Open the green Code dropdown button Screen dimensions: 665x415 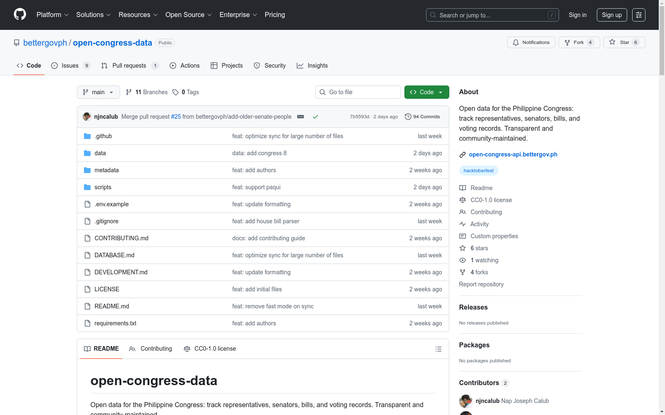(427, 92)
